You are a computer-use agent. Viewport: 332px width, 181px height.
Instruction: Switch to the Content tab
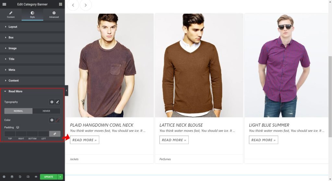click(x=11, y=15)
